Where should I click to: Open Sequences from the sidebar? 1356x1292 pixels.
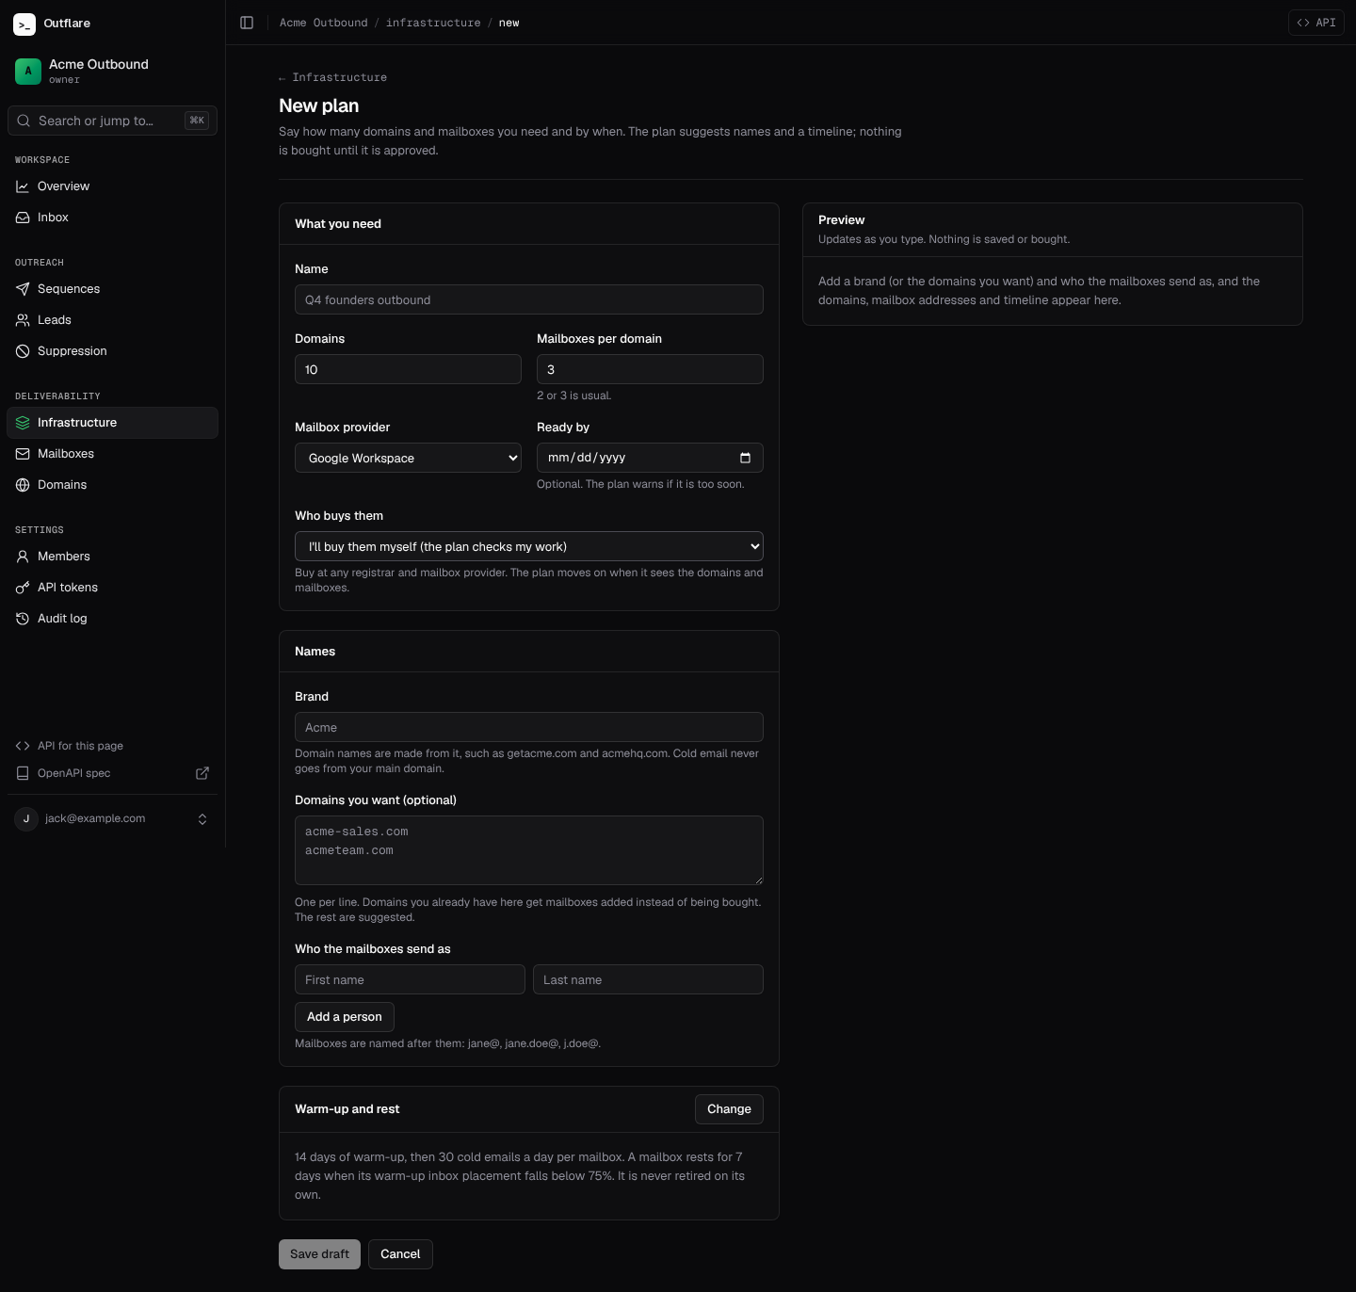112,289
